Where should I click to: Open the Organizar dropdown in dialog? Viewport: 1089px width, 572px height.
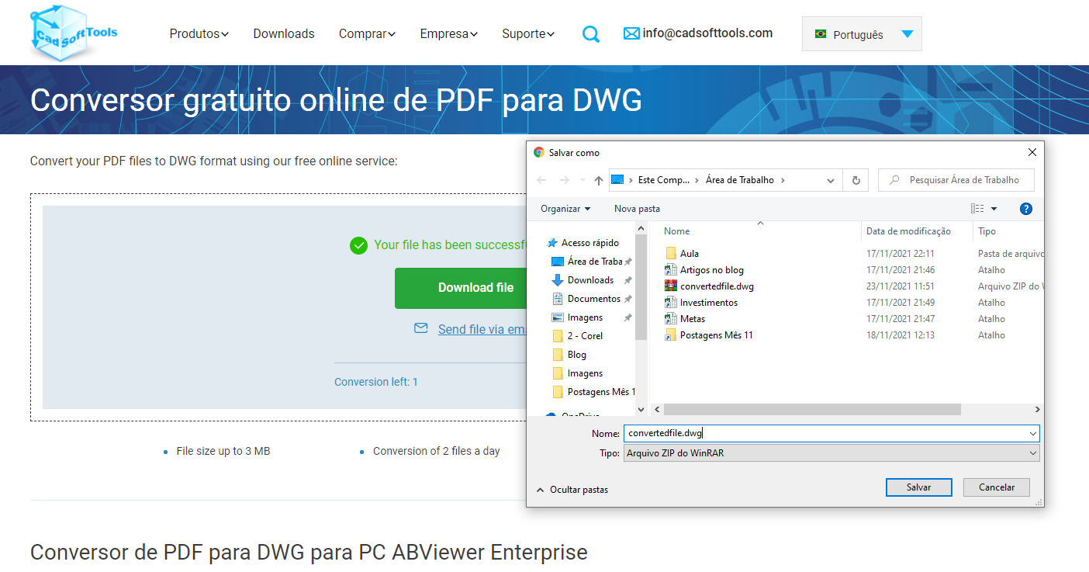[565, 209]
